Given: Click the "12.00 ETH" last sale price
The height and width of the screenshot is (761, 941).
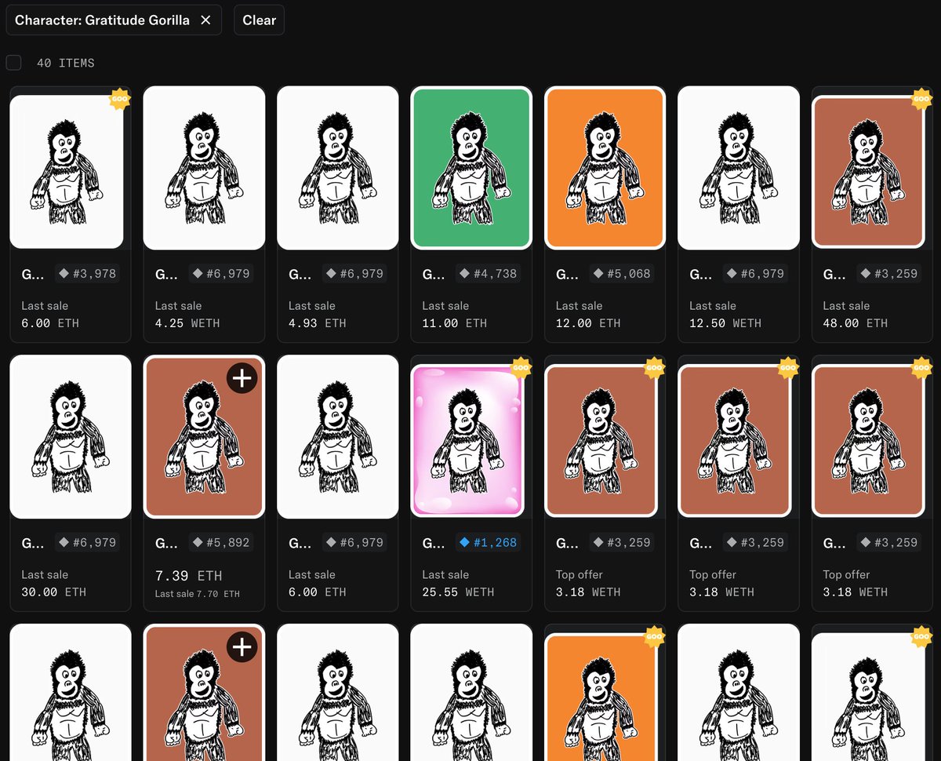Looking at the screenshot, I should (588, 323).
